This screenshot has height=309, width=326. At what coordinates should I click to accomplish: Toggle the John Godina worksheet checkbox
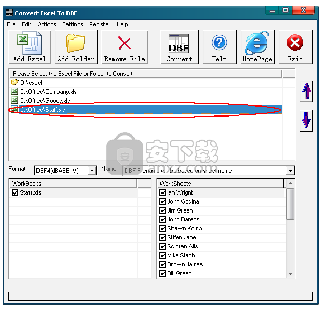click(x=162, y=201)
